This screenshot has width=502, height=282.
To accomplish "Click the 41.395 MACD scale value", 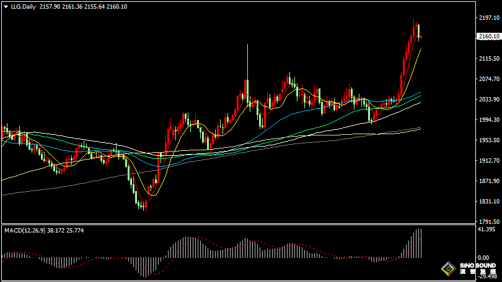I will coord(487,229).
